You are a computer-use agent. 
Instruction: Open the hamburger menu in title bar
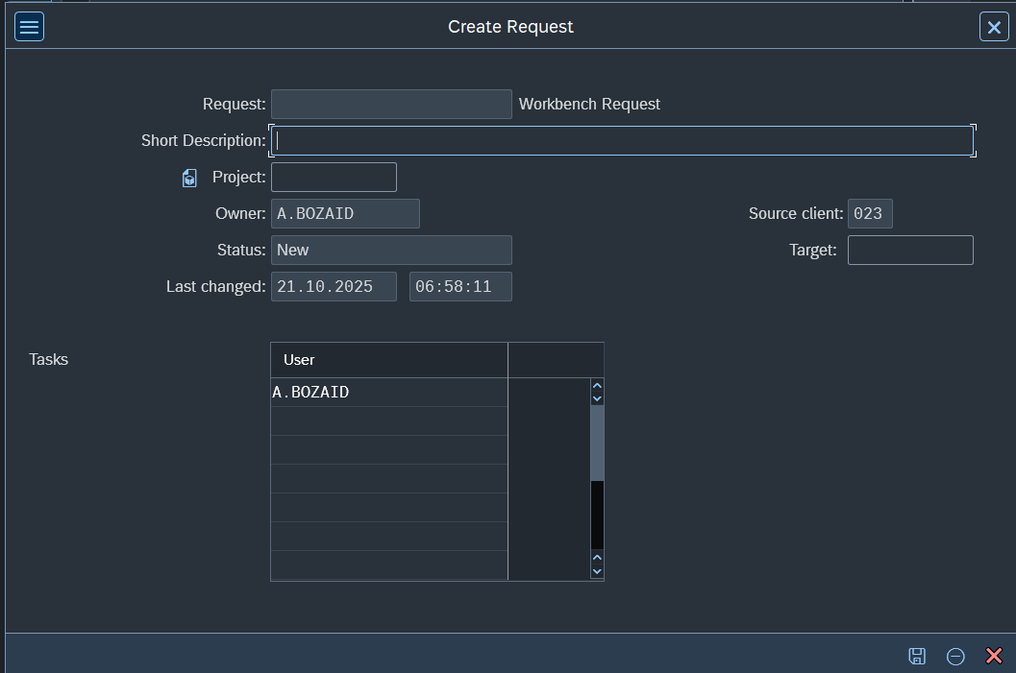point(29,27)
